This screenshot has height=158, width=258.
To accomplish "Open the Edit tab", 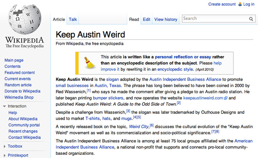I will coord(147,19).
